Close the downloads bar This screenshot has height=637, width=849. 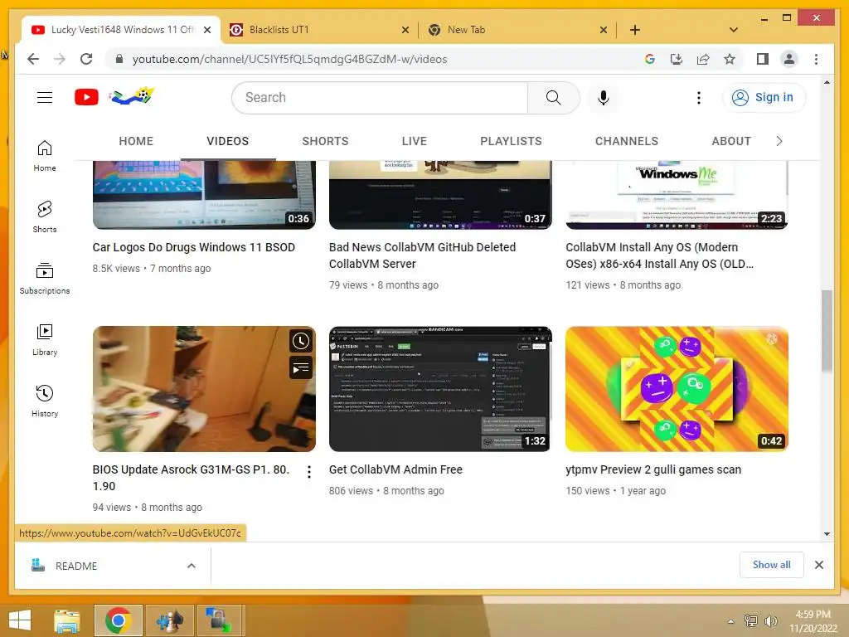[x=818, y=565]
